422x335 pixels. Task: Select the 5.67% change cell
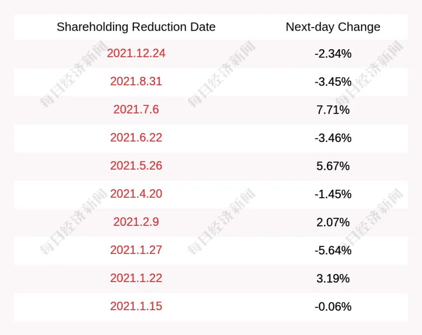[x=333, y=166]
